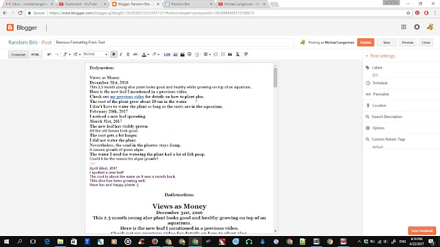Apply Quote formatting to selection

pyautogui.click(x=230, y=54)
